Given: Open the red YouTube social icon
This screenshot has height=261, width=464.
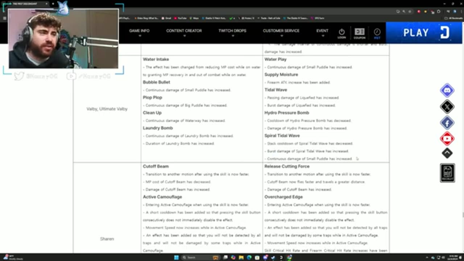Looking at the screenshot, I should coord(447,138).
